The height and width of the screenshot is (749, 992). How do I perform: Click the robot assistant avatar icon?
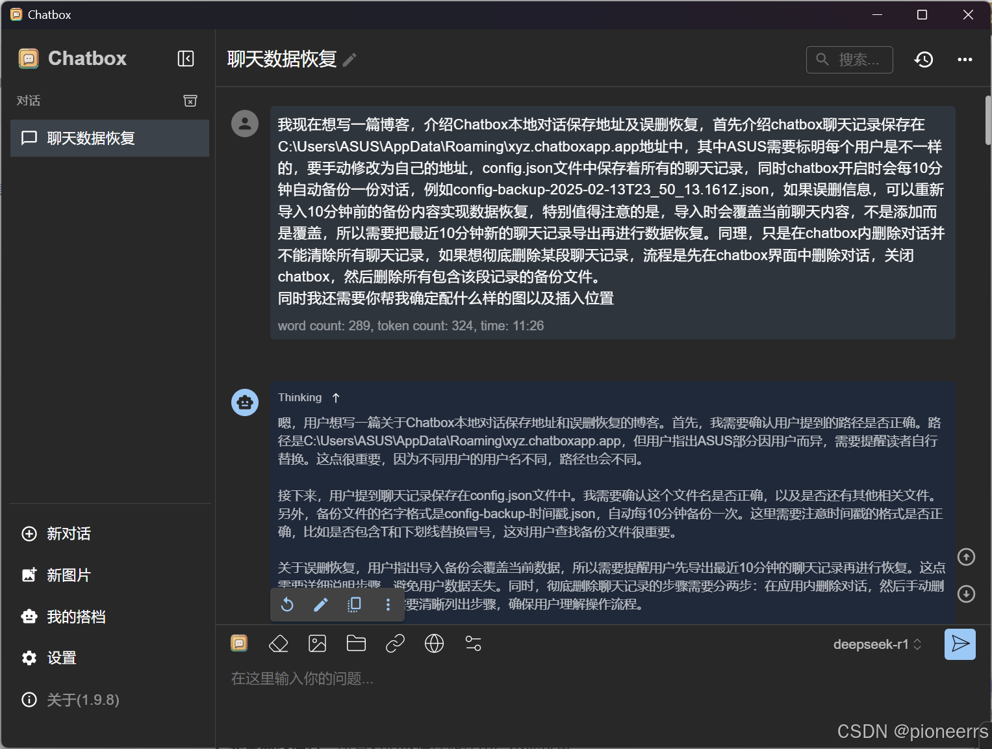245,402
